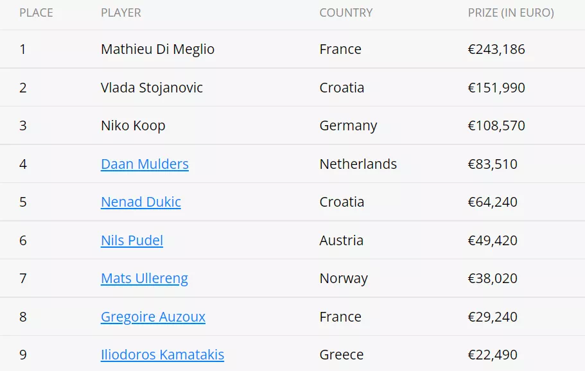
Task: Click the €22,490 prize amount
Action: tap(493, 355)
